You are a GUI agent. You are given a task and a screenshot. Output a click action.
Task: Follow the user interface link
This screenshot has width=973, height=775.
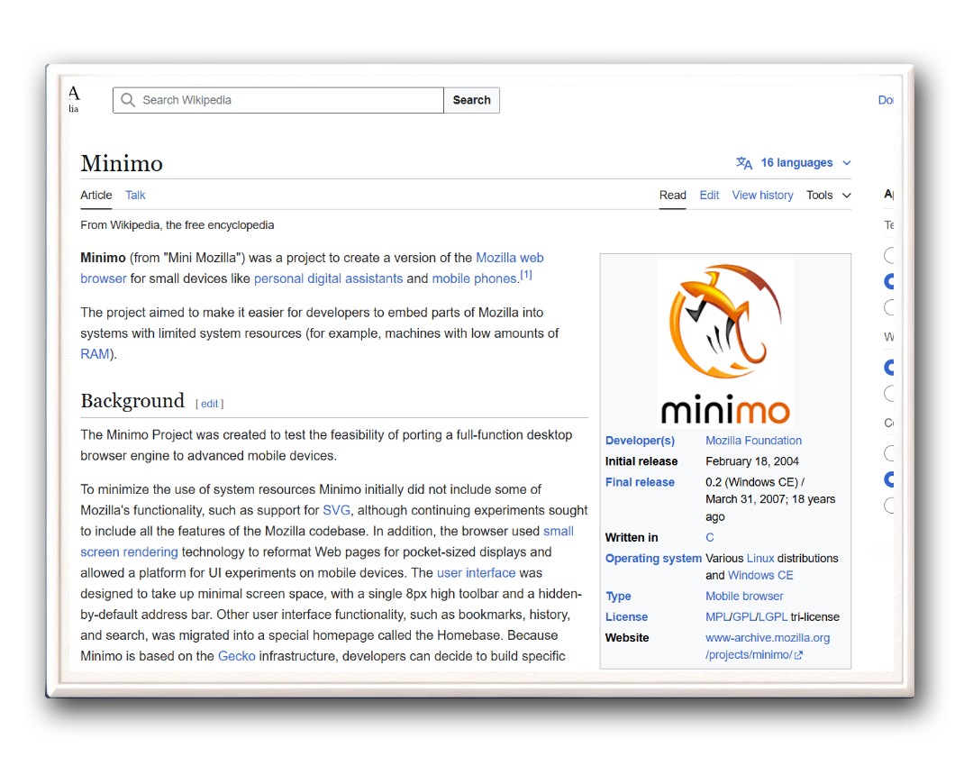[x=476, y=573]
